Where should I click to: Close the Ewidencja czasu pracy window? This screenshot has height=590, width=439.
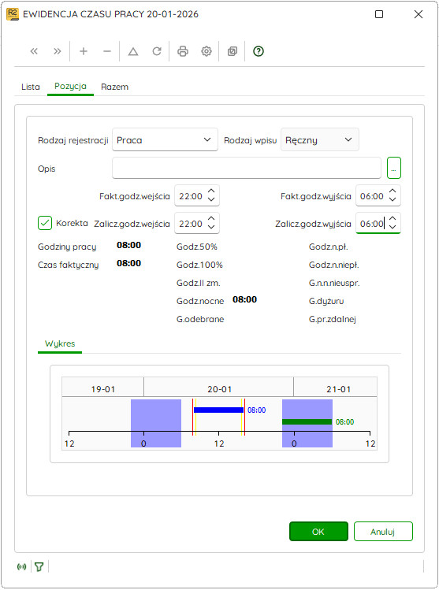[x=419, y=14]
